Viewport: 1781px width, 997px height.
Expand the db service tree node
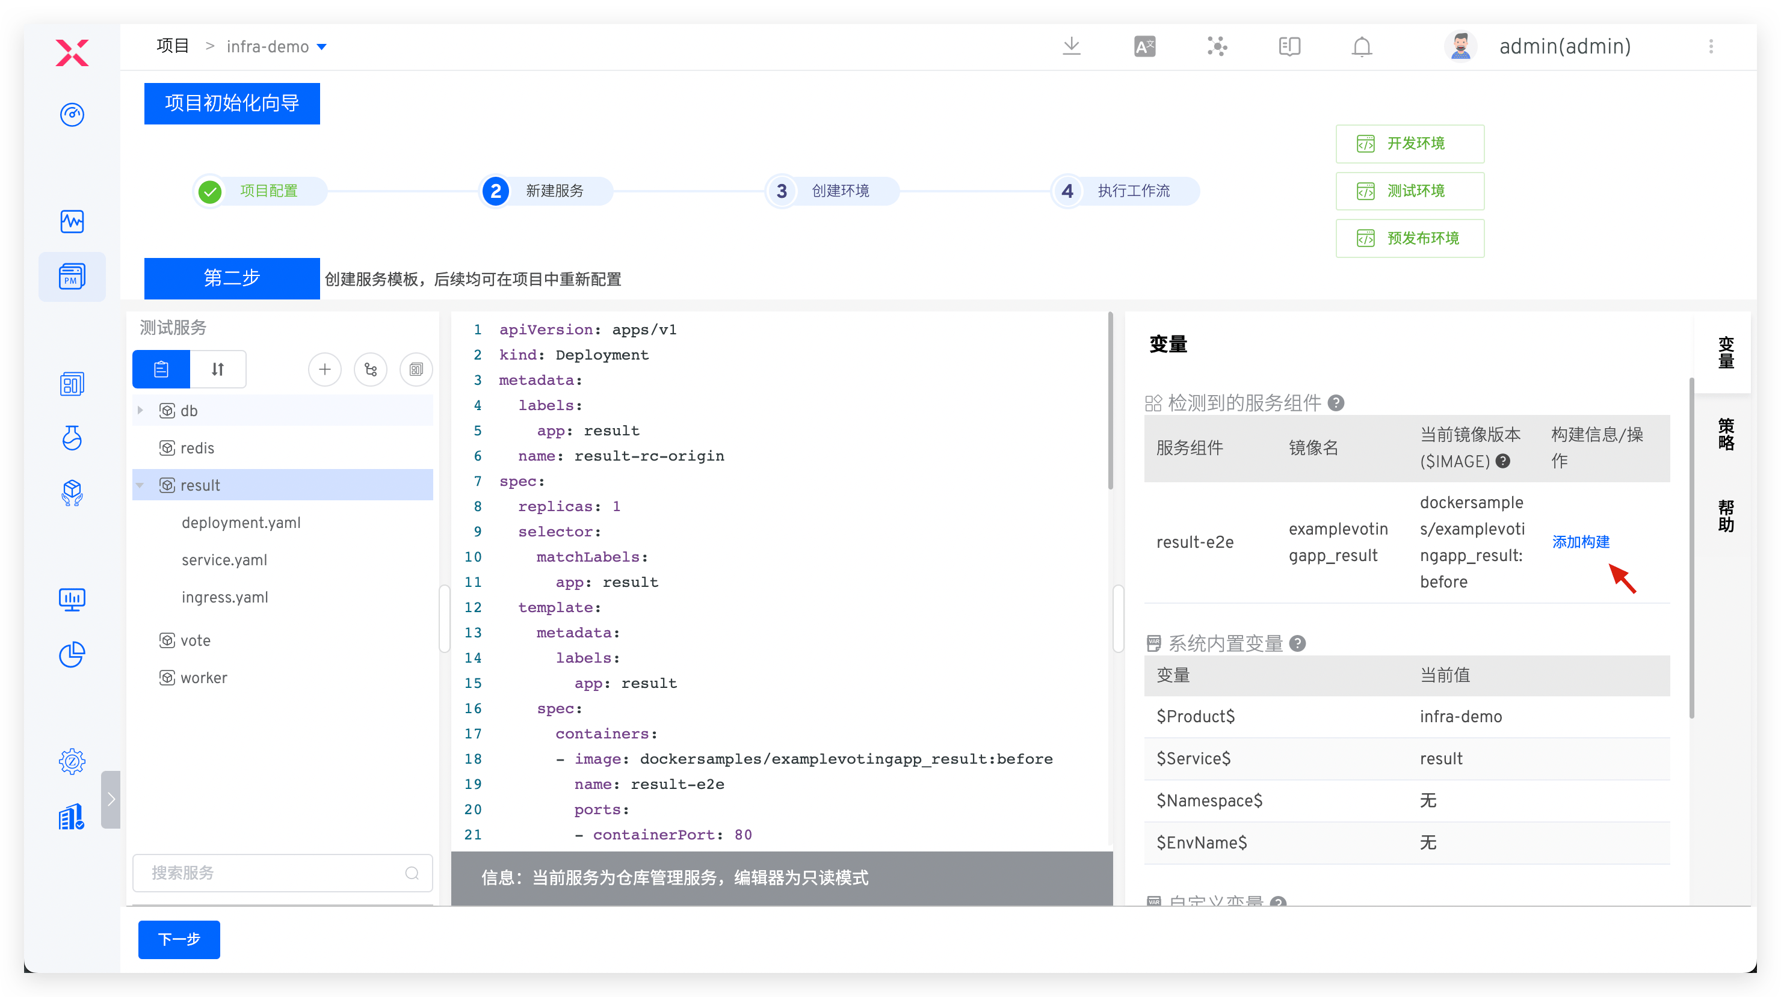click(140, 411)
